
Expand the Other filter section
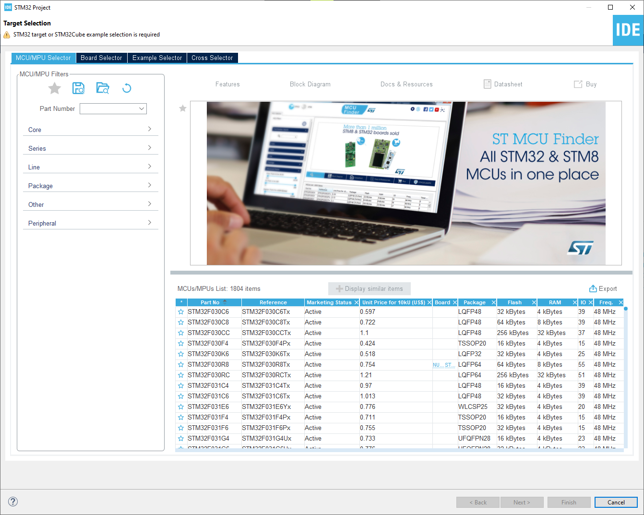[91, 204]
